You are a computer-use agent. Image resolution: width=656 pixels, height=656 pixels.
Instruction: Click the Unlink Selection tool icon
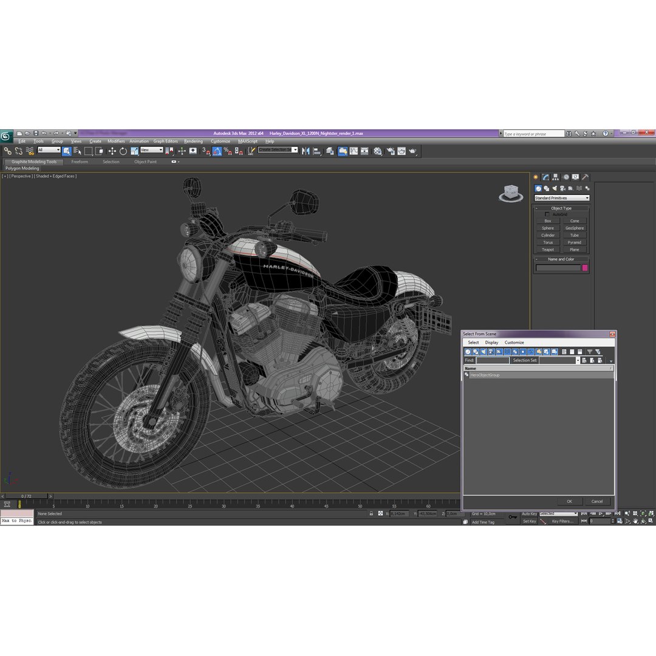[x=19, y=151]
